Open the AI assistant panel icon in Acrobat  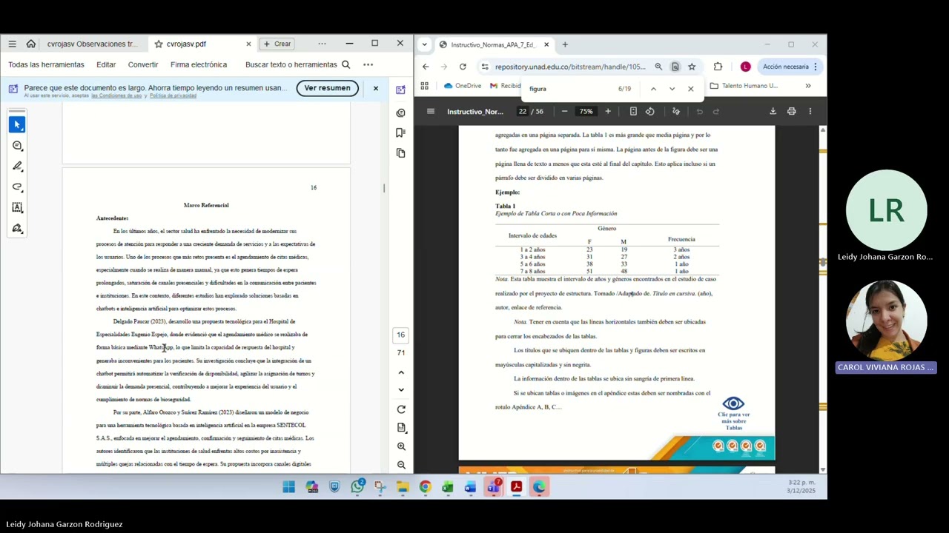pyautogui.click(x=401, y=90)
